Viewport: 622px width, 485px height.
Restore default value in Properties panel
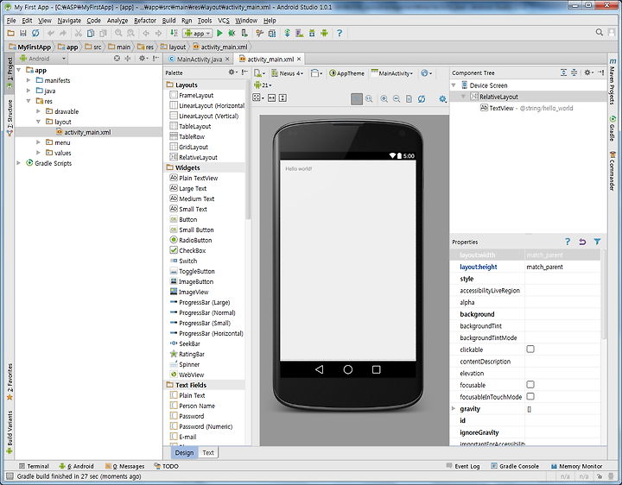pos(582,242)
